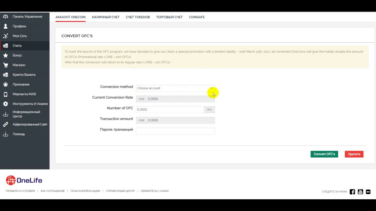Open the Инструменты И Анализ gear icon
The image size is (376, 211).
coord(6,104)
